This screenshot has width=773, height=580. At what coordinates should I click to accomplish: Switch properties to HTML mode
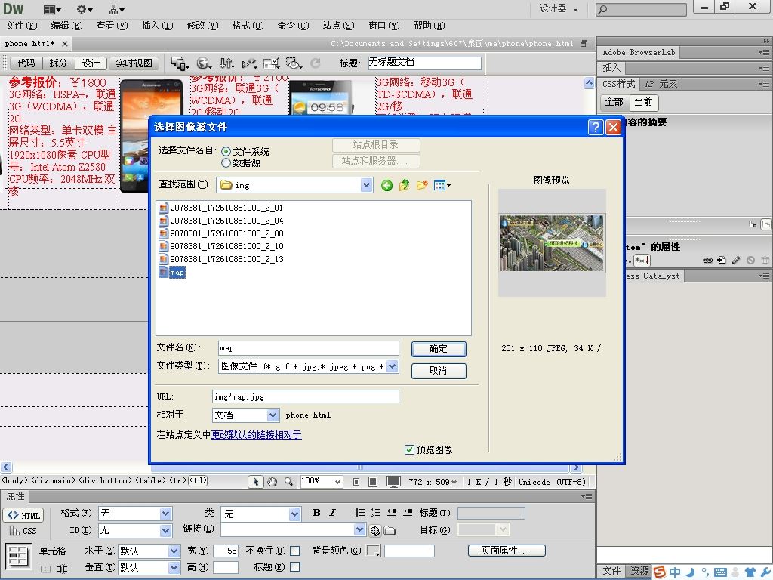[23, 515]
